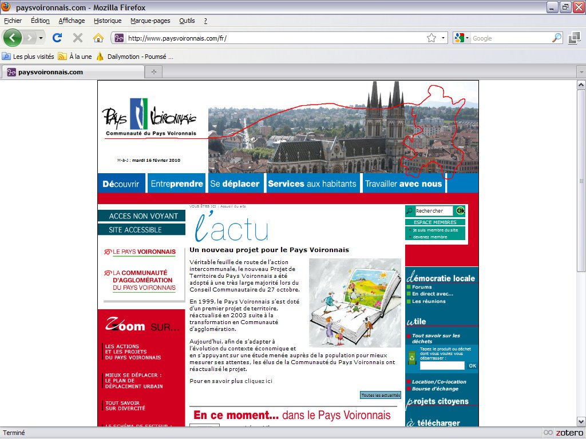Viewport: 586px width, 439px height.
Task: Open the Google search engine dropdown
Action: coord(462,38)
